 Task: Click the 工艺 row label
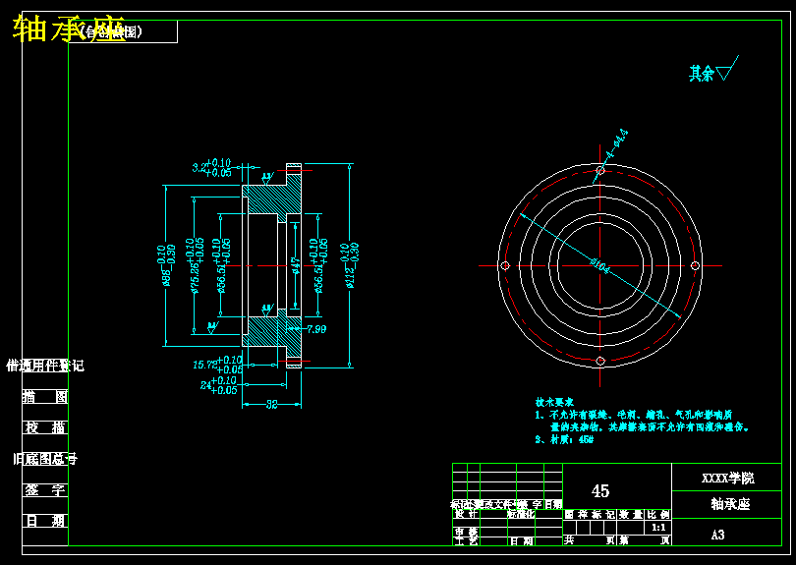click(x=466, y=541)
